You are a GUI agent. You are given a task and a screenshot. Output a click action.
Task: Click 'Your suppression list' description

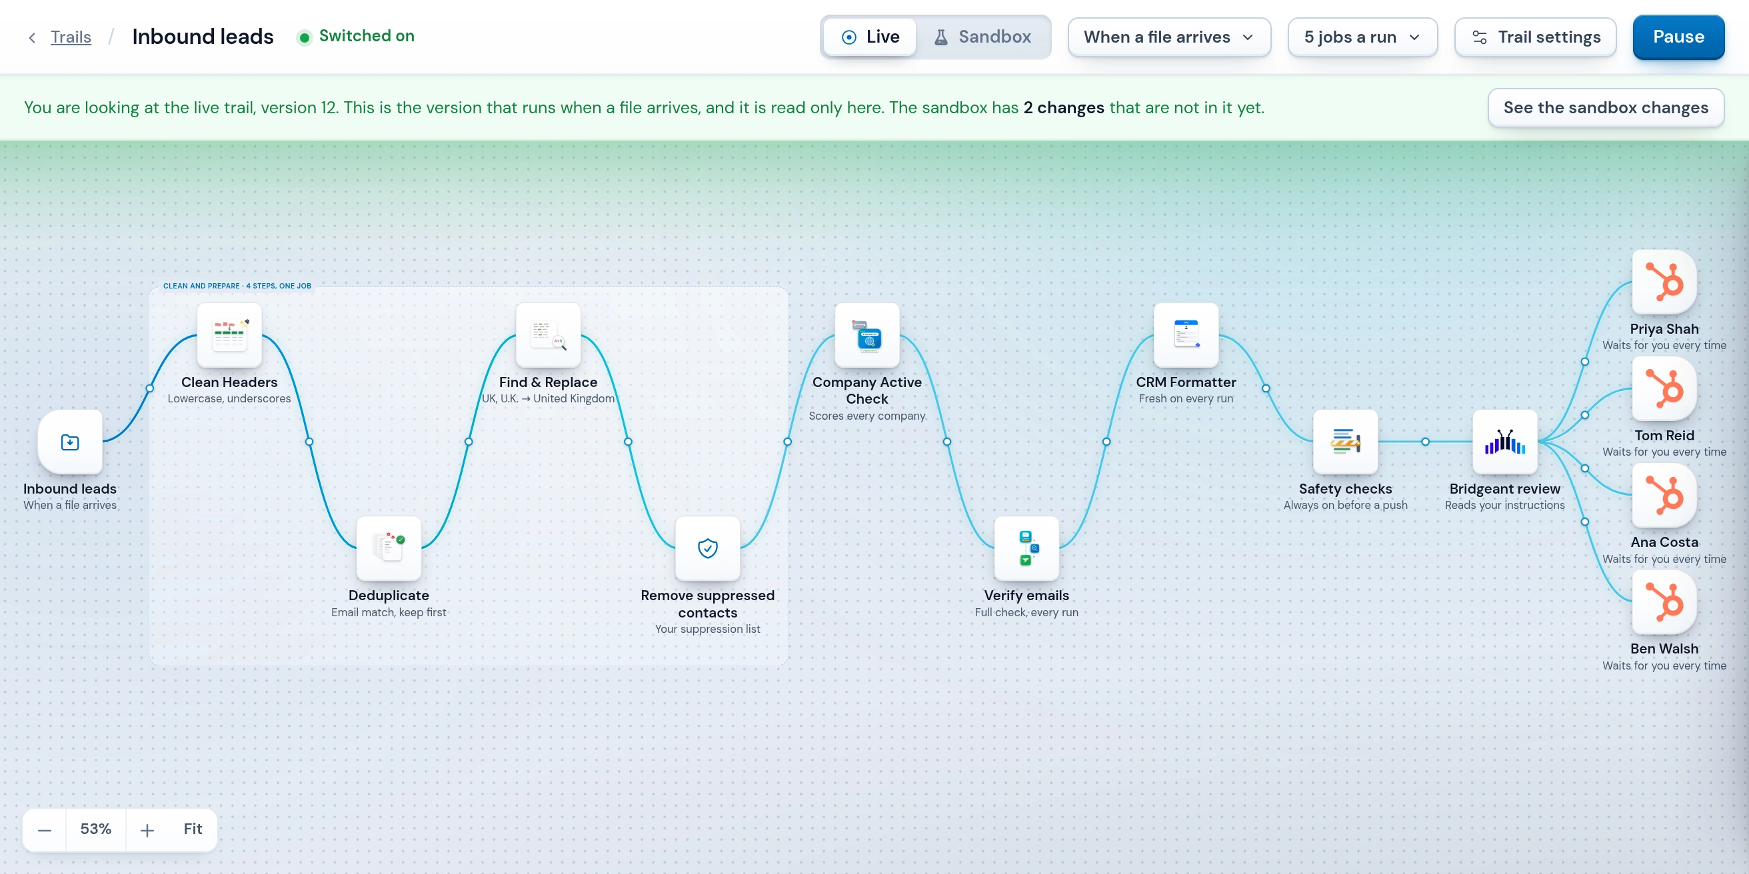pyautogui.click(x=708, y=629)
